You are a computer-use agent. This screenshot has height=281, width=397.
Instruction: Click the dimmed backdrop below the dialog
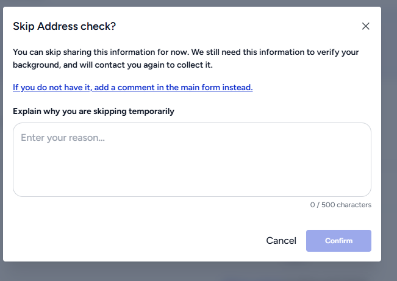point(198,272)
